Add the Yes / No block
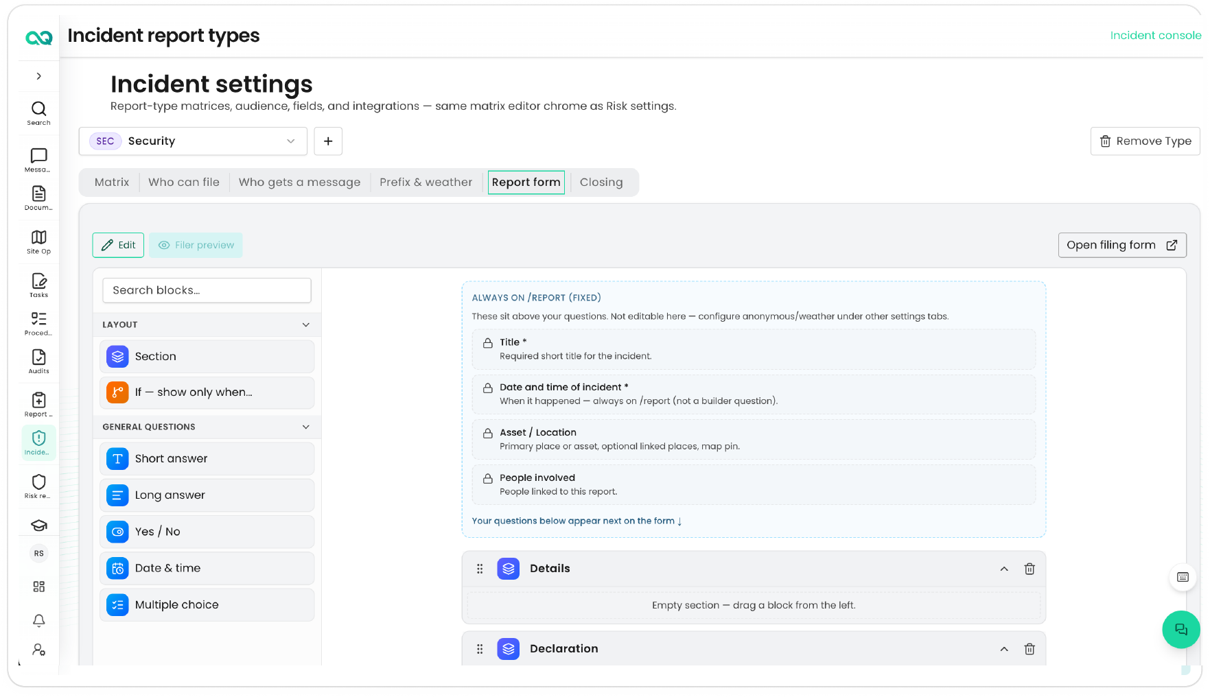The image size is (1210, 697). [x=207, y=532]
